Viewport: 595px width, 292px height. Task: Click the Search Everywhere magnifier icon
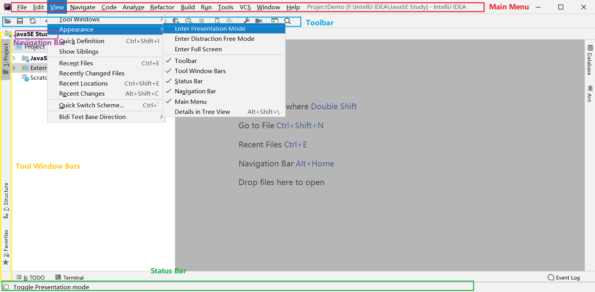pyautogui.click(x=288, y=21)
